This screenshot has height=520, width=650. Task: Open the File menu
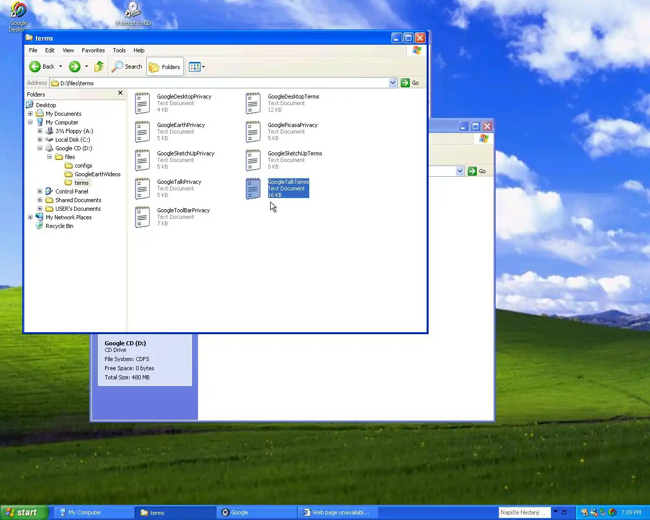pos(33,50)
